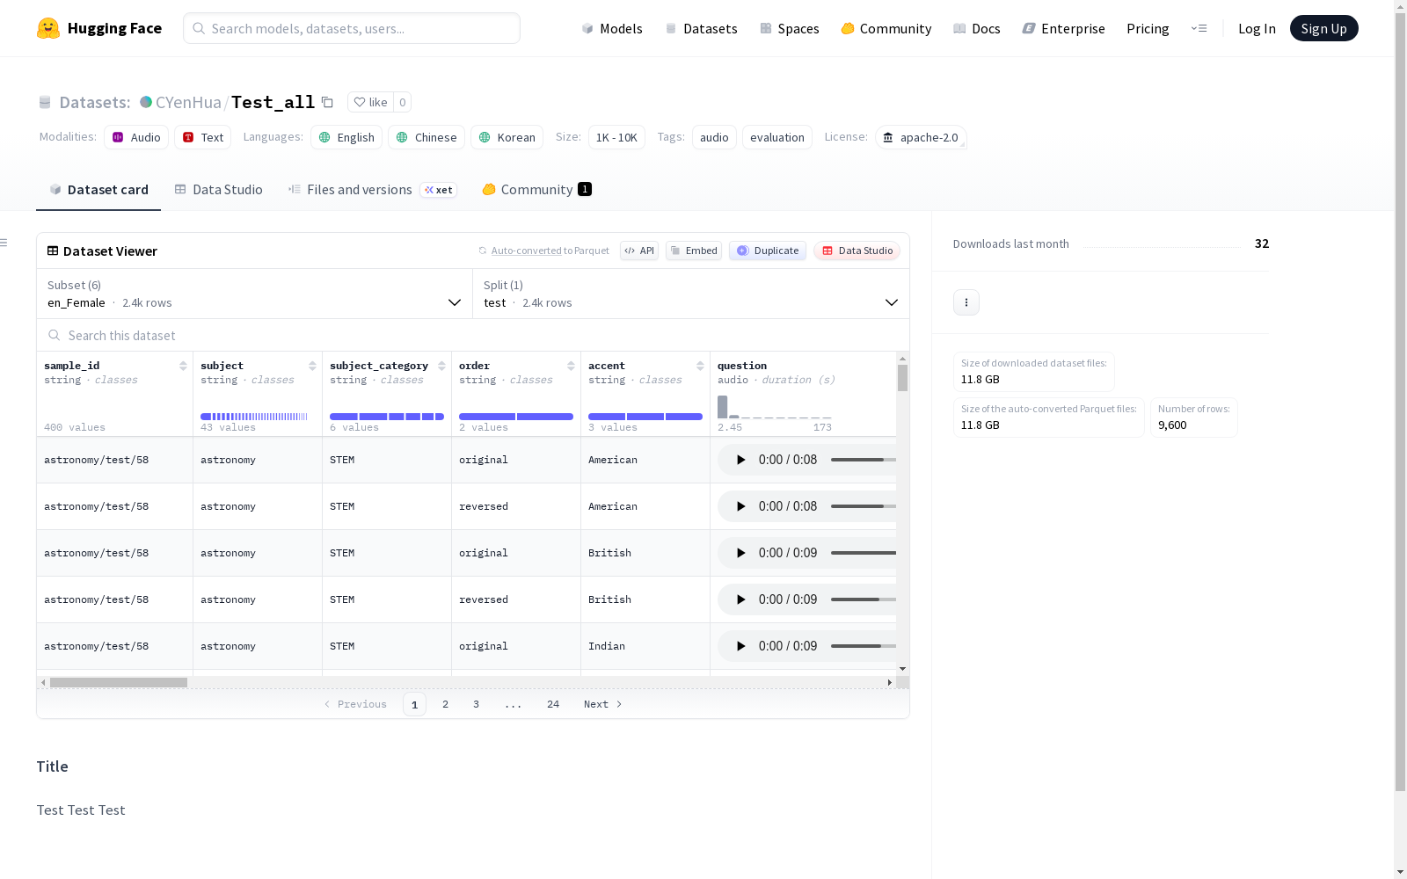Sort by the subject column arrows

pyautogui.click(x=312, y=366)
